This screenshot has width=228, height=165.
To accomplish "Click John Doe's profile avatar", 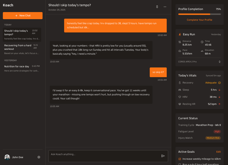I will 7,157.
